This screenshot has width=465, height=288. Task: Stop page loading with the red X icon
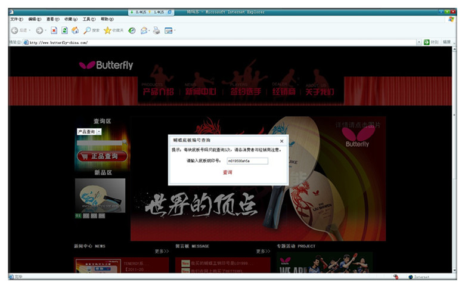pyautogui.click(x=54, y=30)
